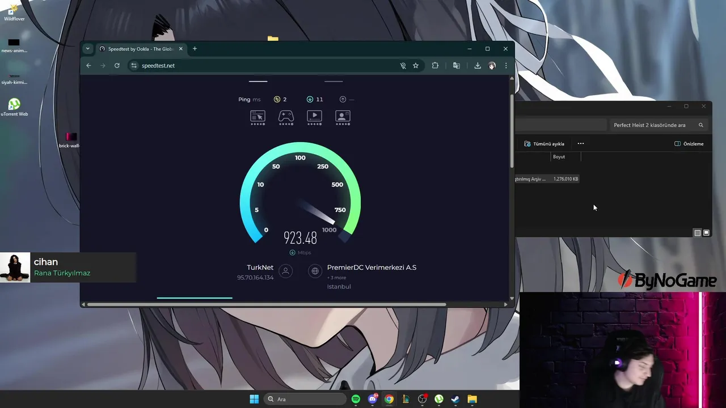726x408 pixels.
Task: Open the brick-wall desktop file
Action: pyautogui.click(x=70, y=140)
